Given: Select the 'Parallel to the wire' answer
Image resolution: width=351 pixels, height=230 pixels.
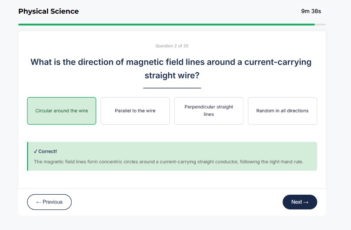Looking at the screenshot, I should 135,111.
